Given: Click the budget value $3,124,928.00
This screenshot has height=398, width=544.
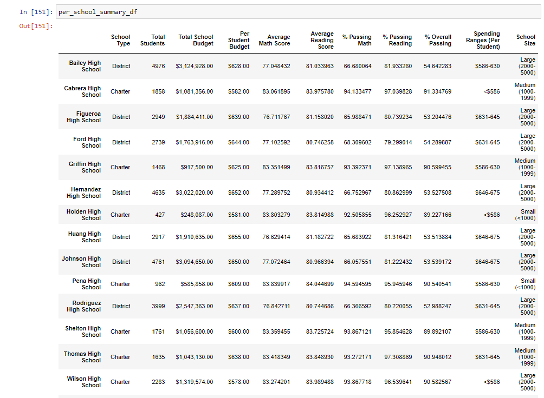Looking at the screenshot, I should click(x=195, y=66).
